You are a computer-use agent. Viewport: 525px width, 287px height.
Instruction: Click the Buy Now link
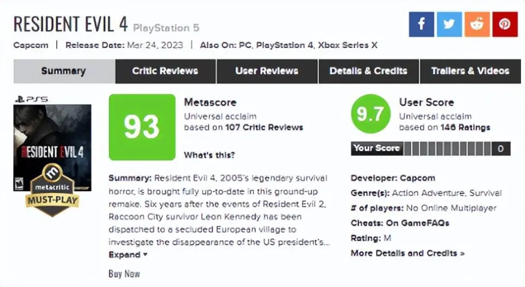point(124,274)
